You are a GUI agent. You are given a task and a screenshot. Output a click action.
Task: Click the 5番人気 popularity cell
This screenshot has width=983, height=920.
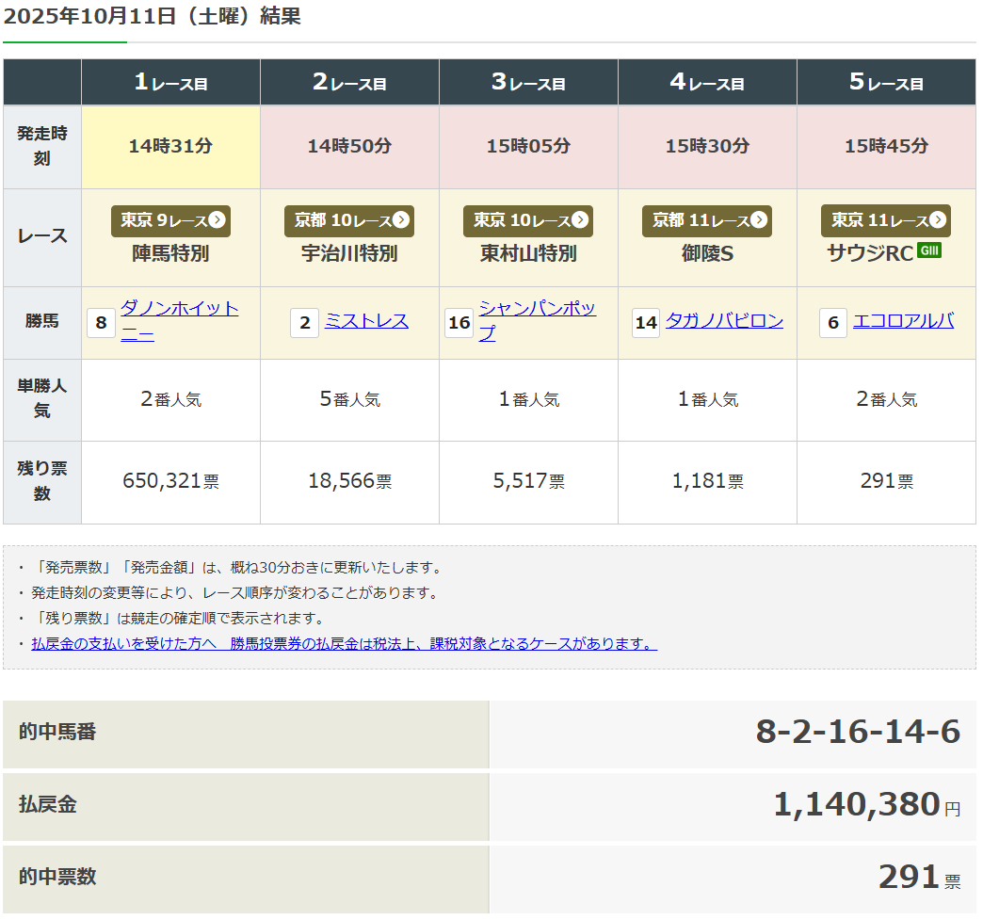pyautogui.click(x=350, y=400)
